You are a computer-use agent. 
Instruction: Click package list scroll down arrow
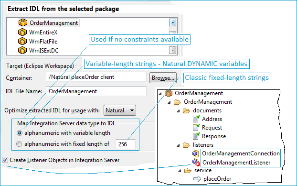172,50
